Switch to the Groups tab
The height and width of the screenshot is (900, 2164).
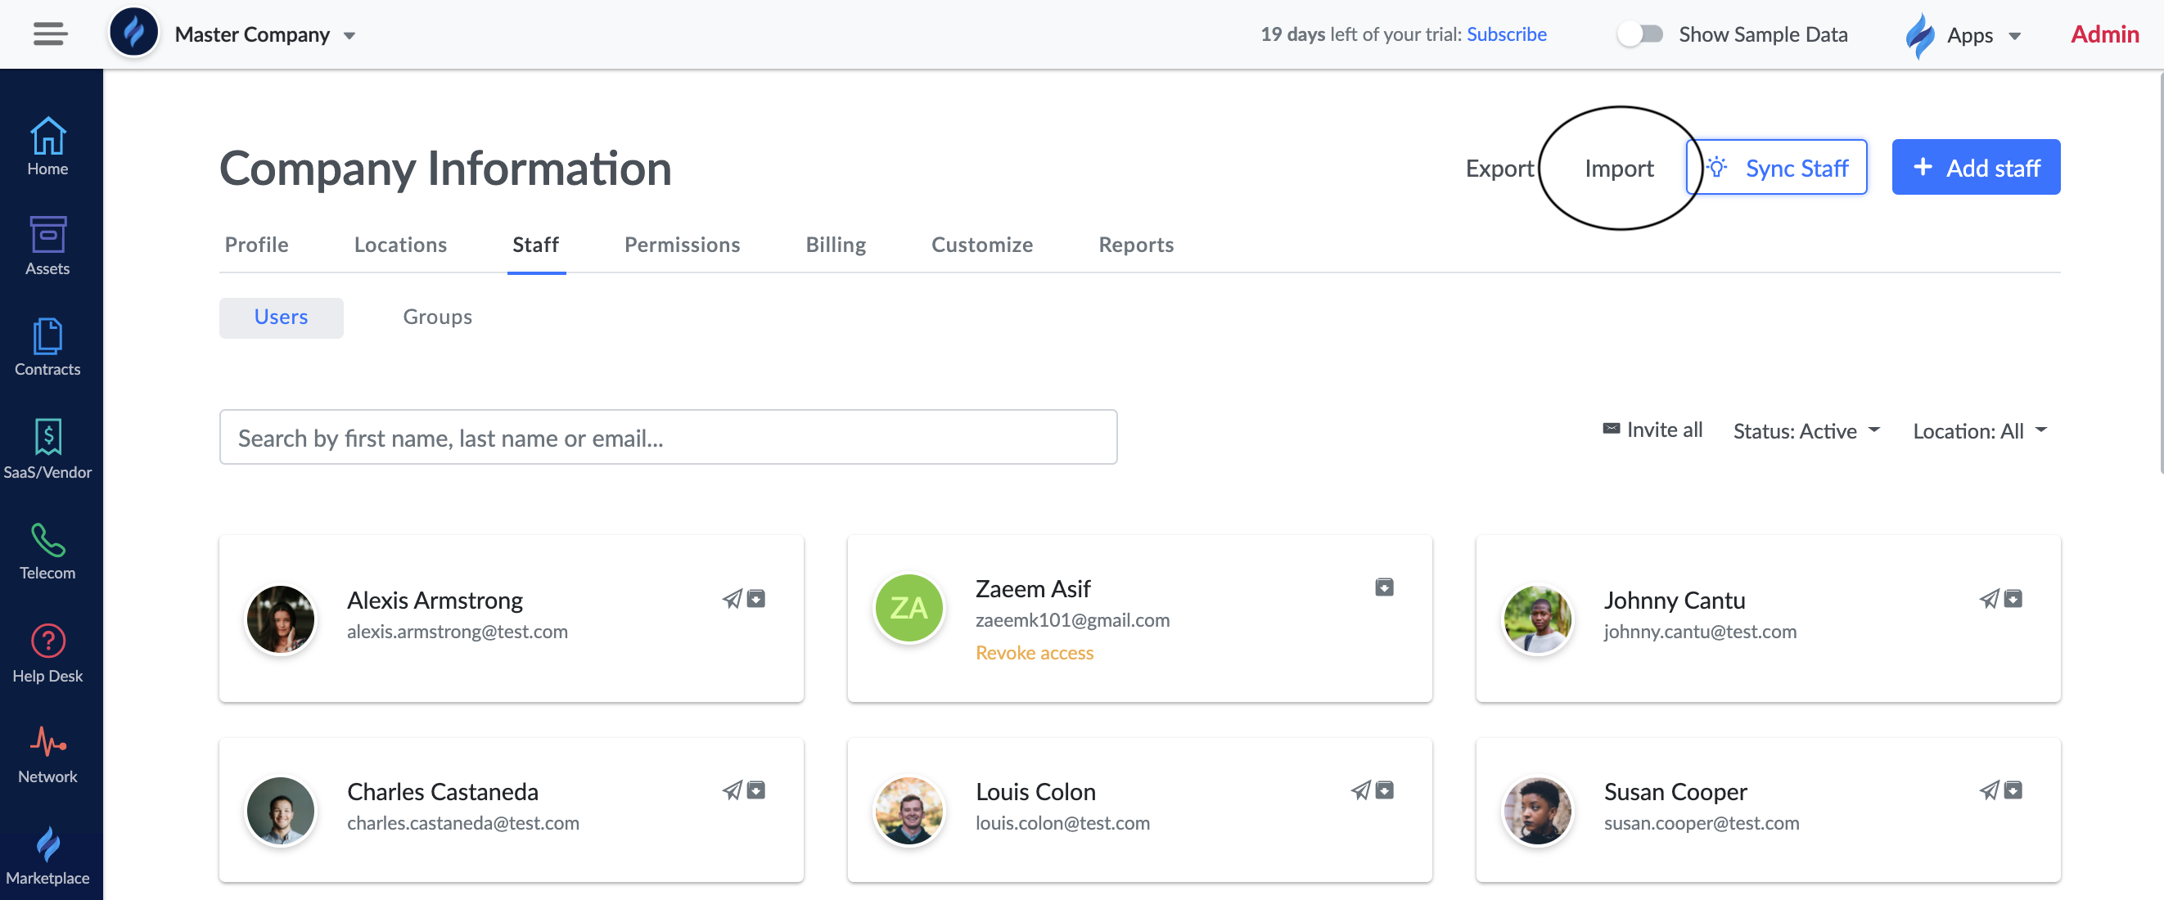(436, 316)
